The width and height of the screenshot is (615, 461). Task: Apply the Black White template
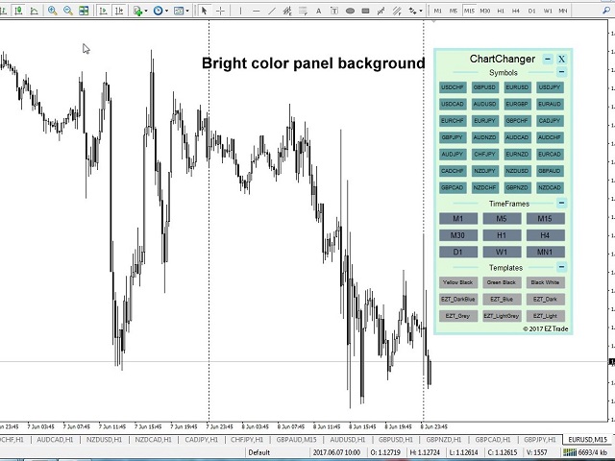(x=545, y=282)
